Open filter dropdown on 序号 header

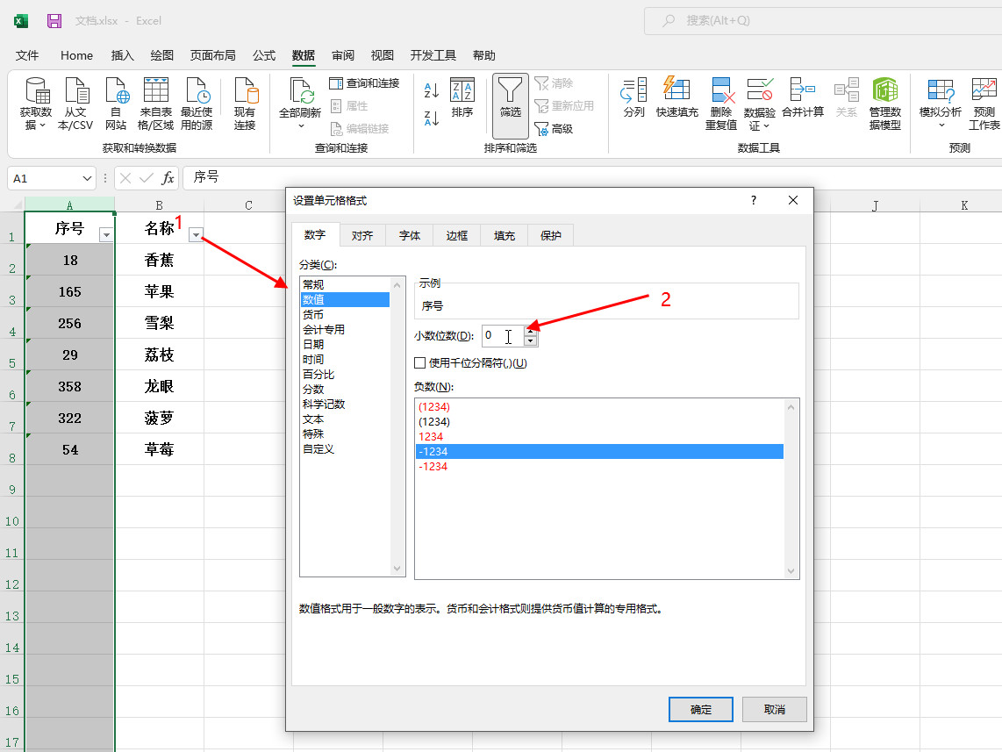click(x=106, y=235)
